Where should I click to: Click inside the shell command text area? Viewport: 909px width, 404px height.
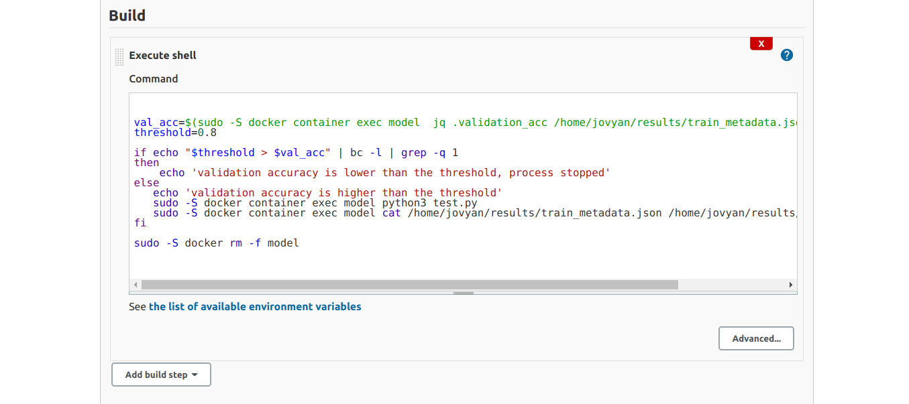(x=463, y=186)
